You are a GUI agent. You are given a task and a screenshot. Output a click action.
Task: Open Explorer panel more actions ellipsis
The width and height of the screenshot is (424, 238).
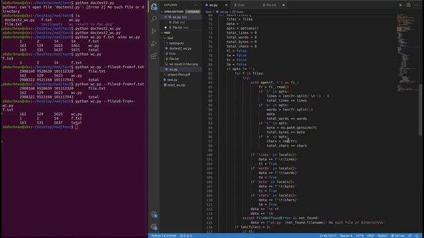point(196,5)
